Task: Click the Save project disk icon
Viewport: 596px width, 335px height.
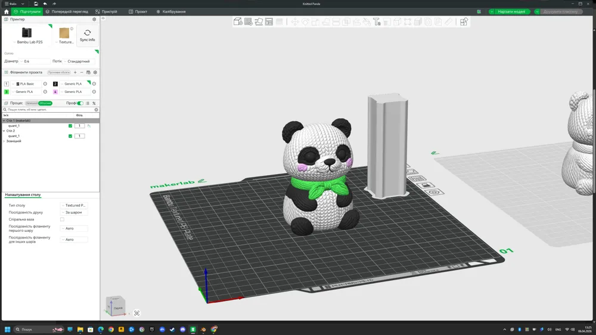Action: [x=36, y=4]
